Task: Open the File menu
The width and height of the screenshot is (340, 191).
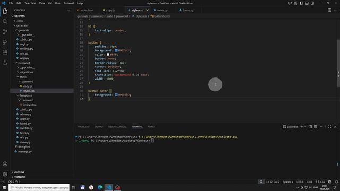Action: pyautogui.click(x=11, y=3)
